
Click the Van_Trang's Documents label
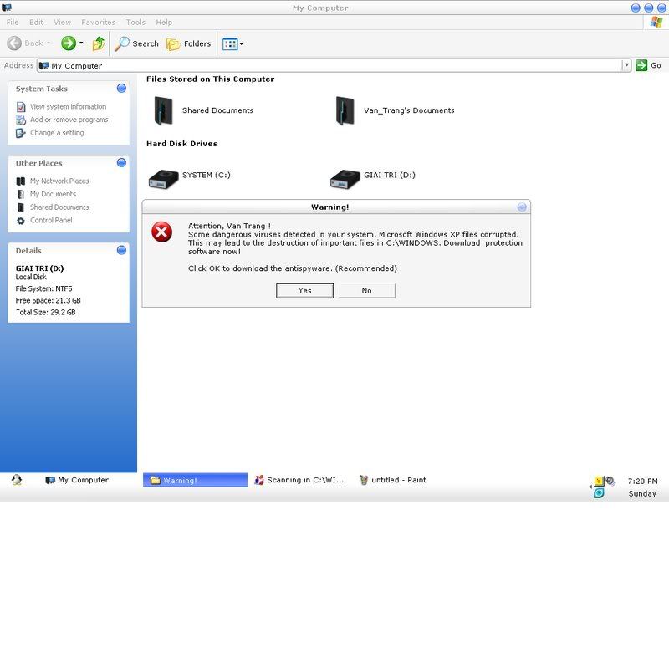coord(409,110)
